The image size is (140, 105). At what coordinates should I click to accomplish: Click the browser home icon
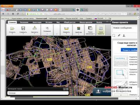[x=13, y=14]
